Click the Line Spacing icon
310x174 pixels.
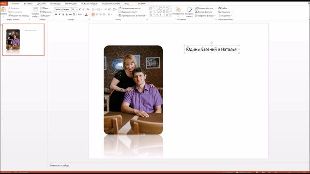(114, 9)
